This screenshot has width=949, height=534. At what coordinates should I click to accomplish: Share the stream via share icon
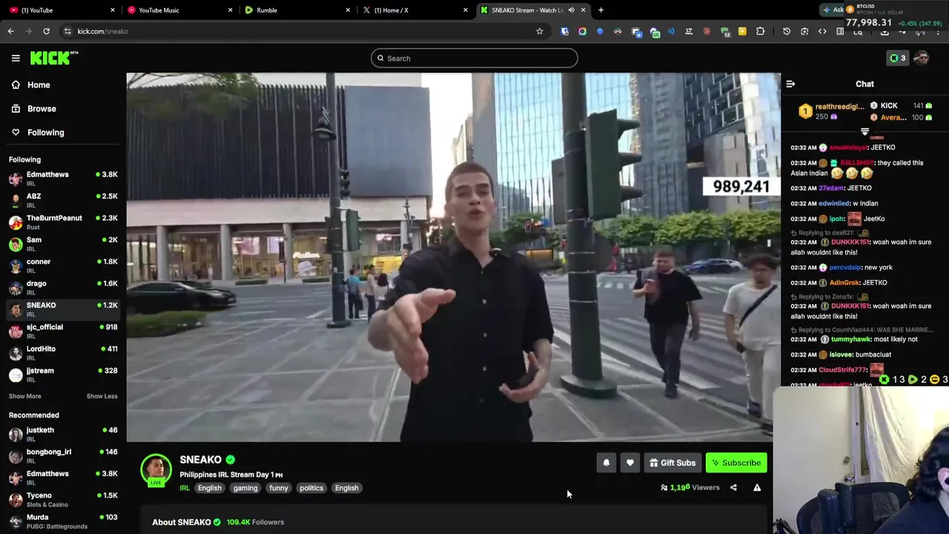click(x=733, y=487)
